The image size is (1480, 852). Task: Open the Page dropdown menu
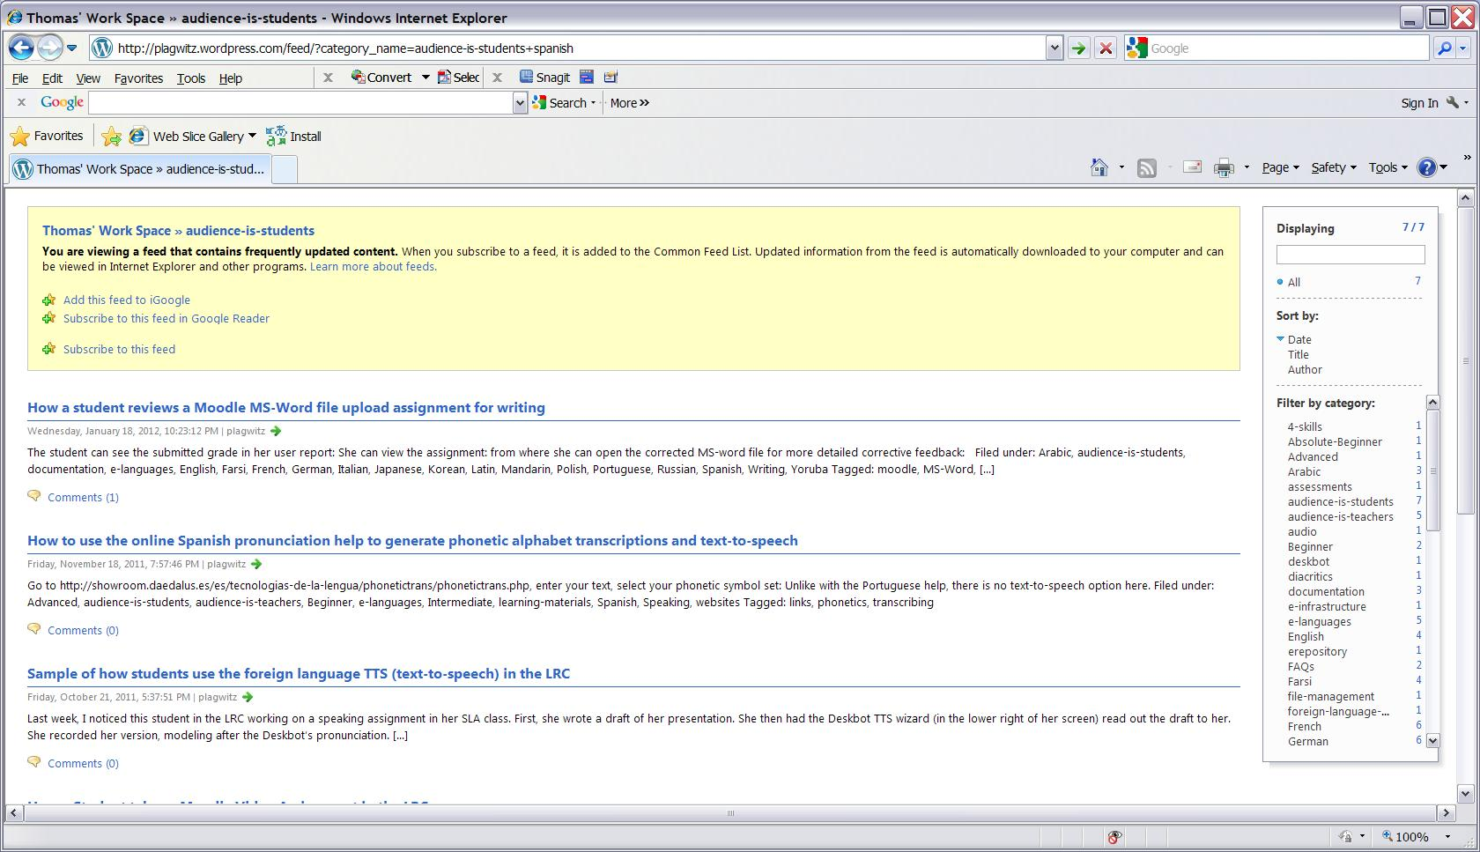pos(1279,167)
